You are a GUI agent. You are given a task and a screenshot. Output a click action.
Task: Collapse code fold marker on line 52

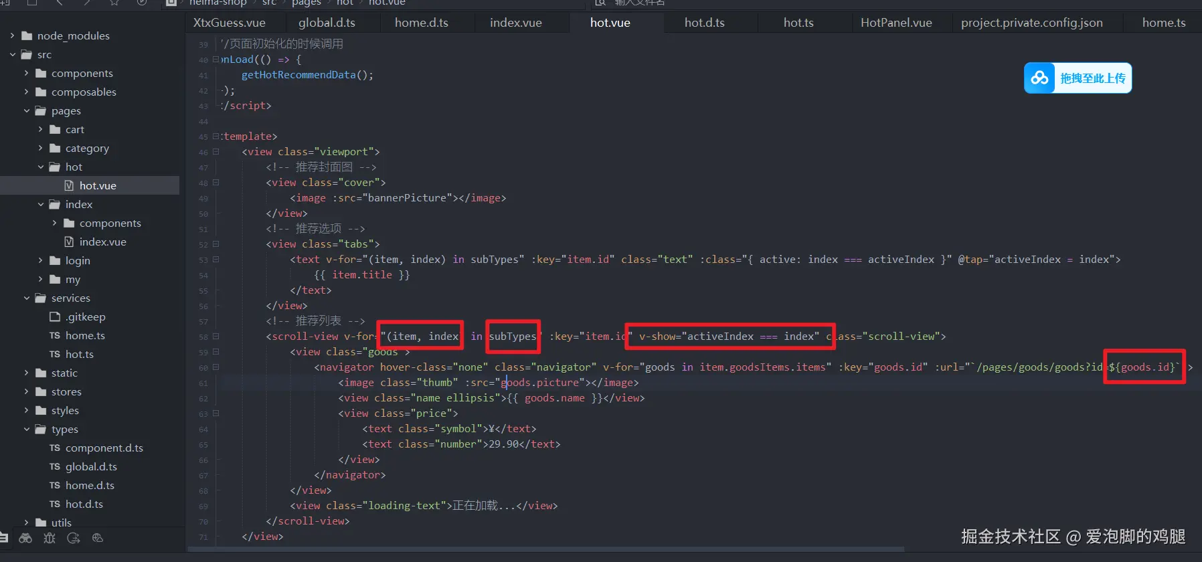216,244
